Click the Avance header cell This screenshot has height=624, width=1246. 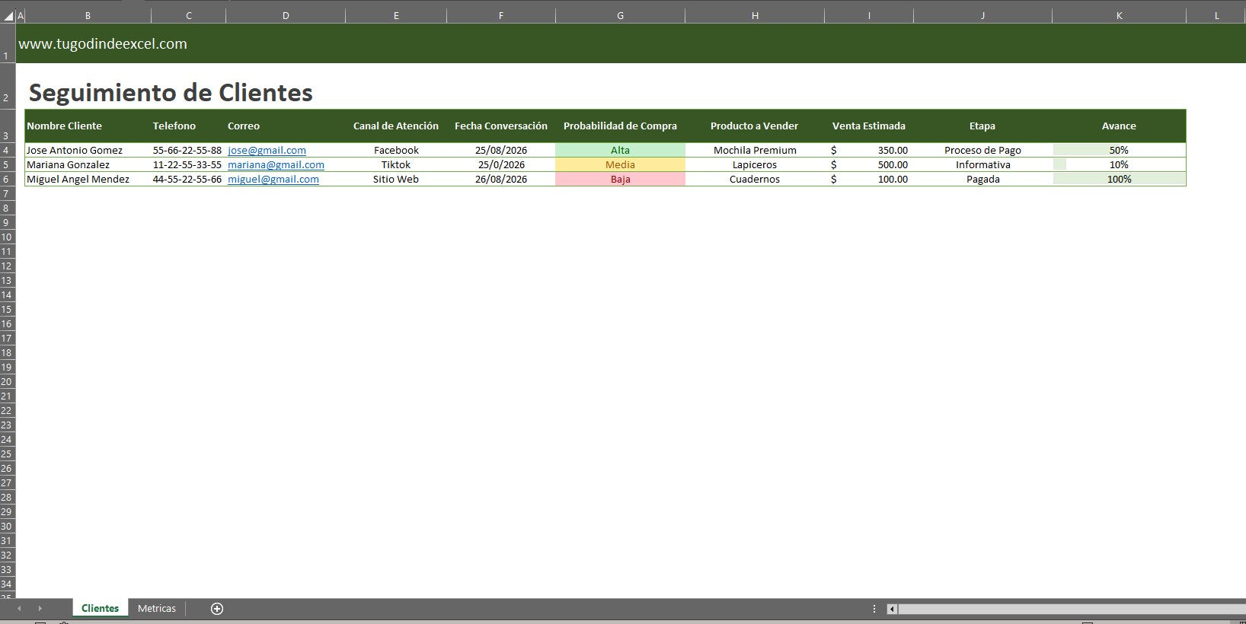[1119, 126]
